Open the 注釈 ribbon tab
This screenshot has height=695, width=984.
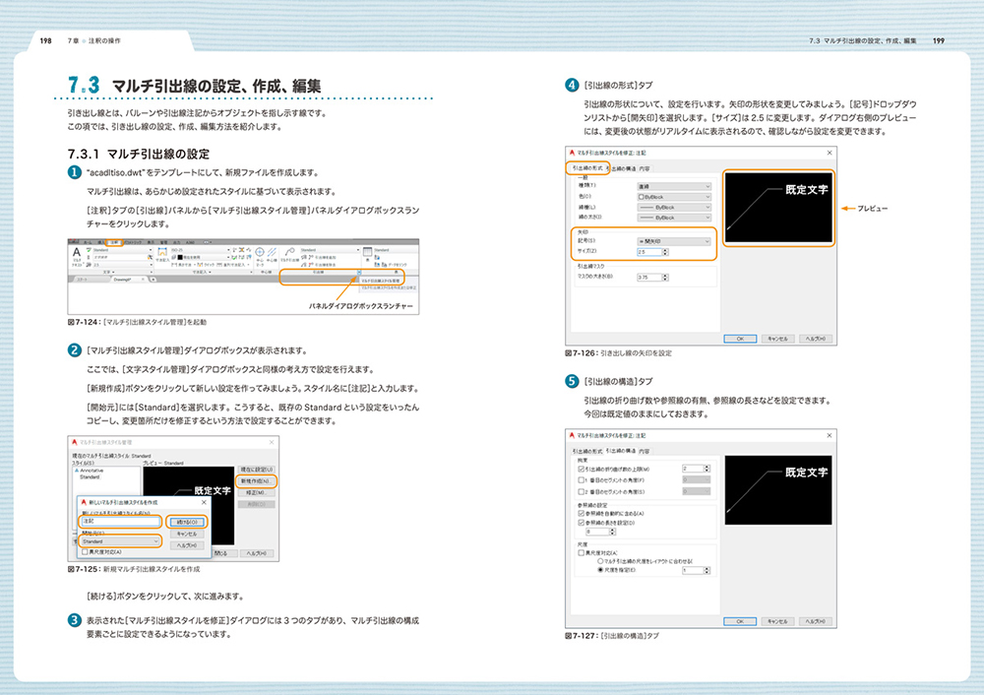click(114, 242)
